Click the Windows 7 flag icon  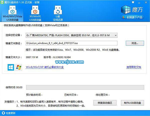click(x=19, y=67)
